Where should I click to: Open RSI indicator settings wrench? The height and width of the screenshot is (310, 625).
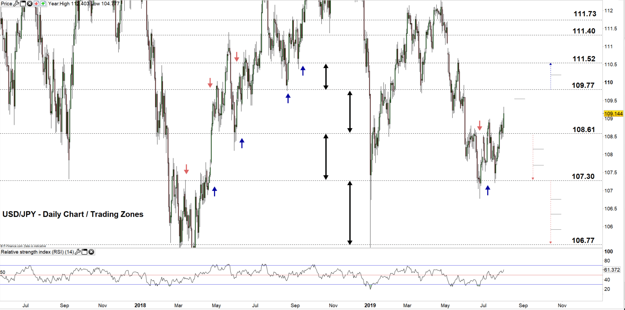[78, 252]
